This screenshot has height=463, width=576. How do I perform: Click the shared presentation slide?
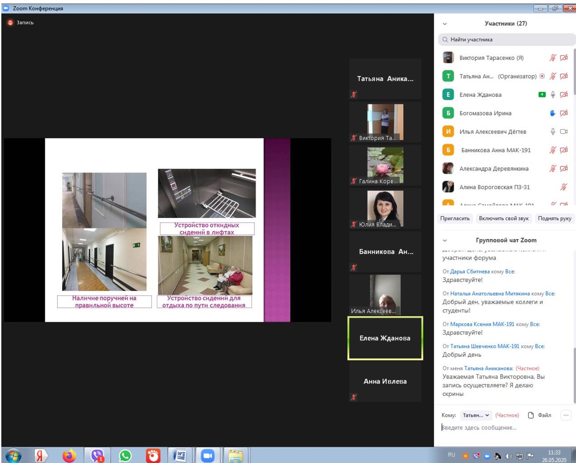(167, 230)
